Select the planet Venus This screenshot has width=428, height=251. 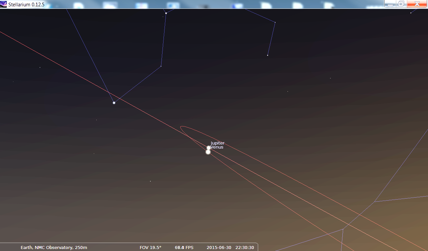208,152
